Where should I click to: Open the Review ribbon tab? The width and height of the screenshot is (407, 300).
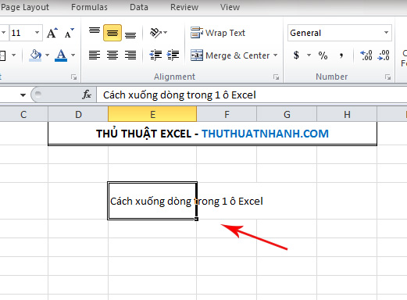[x=184, y=7]
